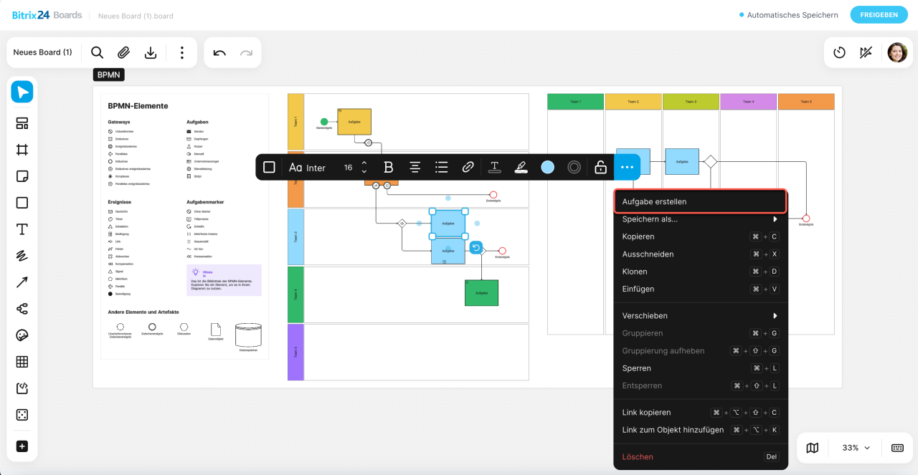
Task: Open text alignment options
Action: click(x=415, y=167)
